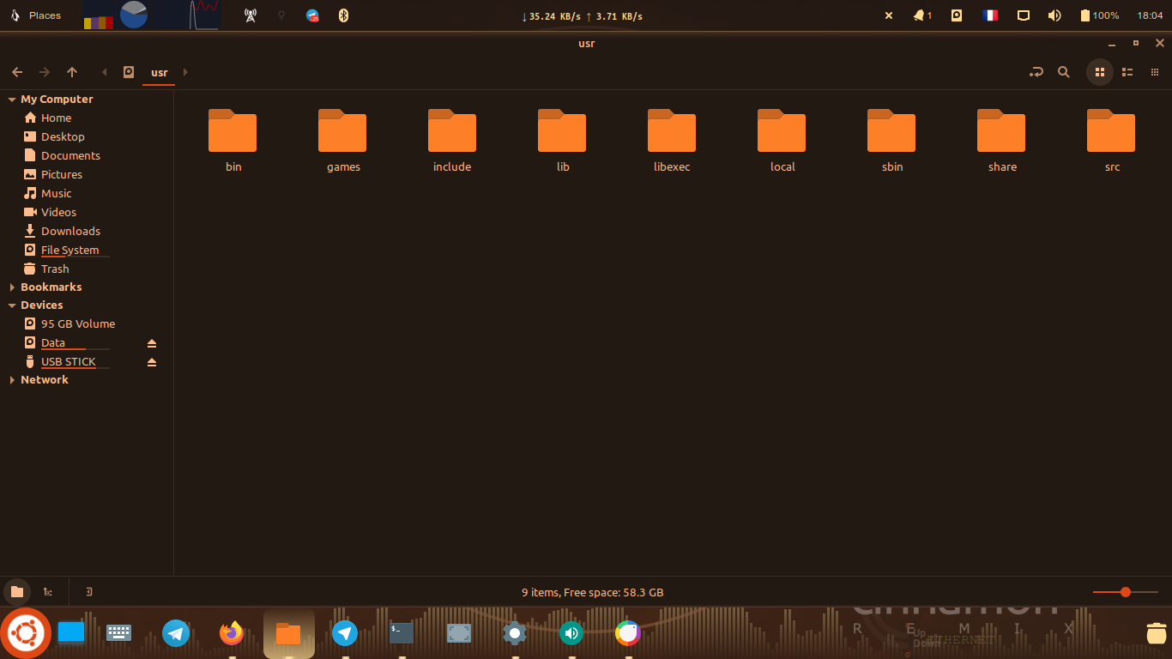Switch to list view
Screen dimensions: 1172x659
[1128, 72]
